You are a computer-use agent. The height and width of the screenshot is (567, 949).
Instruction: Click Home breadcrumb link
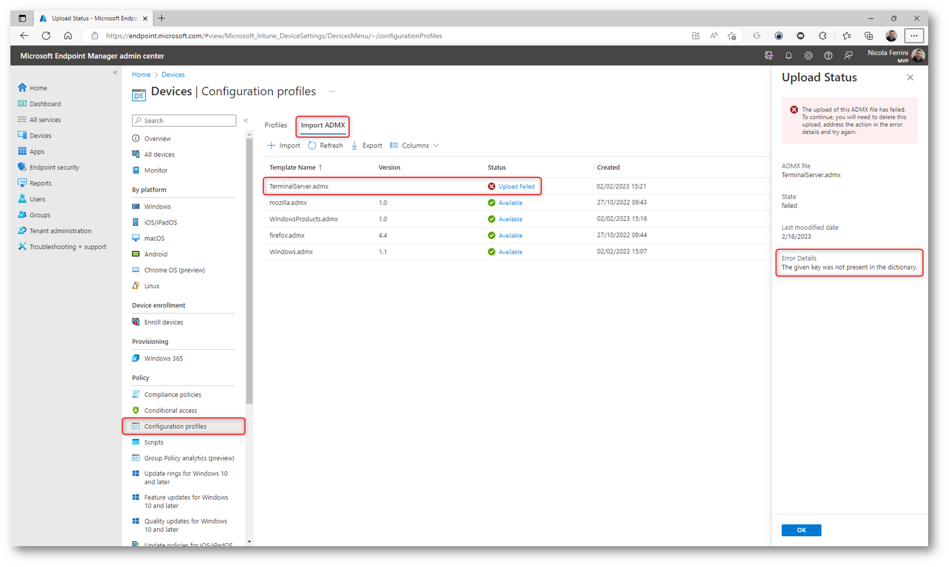(141, 74)
